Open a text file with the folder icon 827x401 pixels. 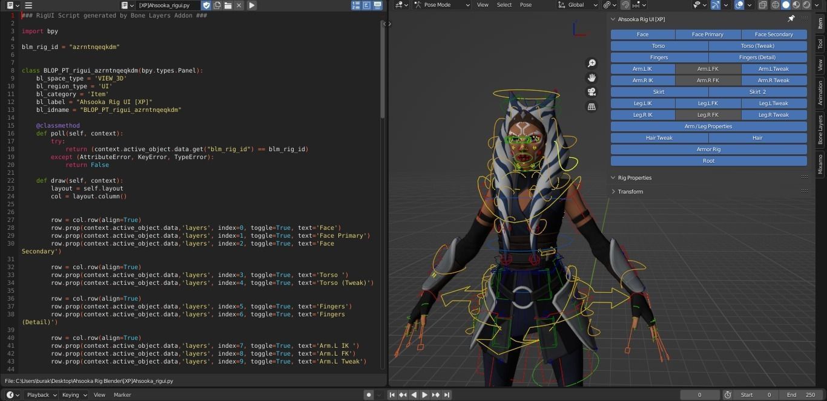(228, 5)
